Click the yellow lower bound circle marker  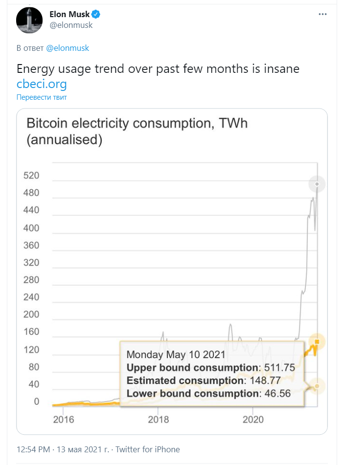(x=317, y=386)
